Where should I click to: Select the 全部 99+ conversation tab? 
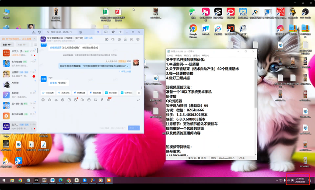[x=7, y=45]
